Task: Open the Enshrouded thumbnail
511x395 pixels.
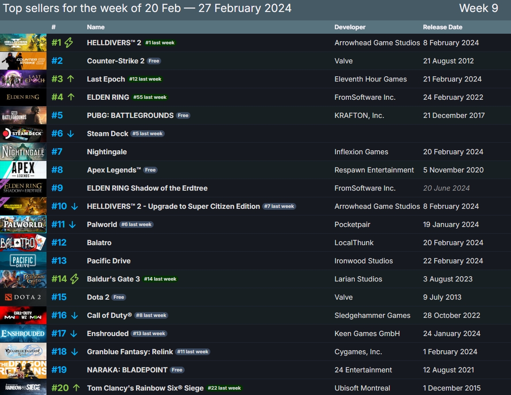Action: 23,333
